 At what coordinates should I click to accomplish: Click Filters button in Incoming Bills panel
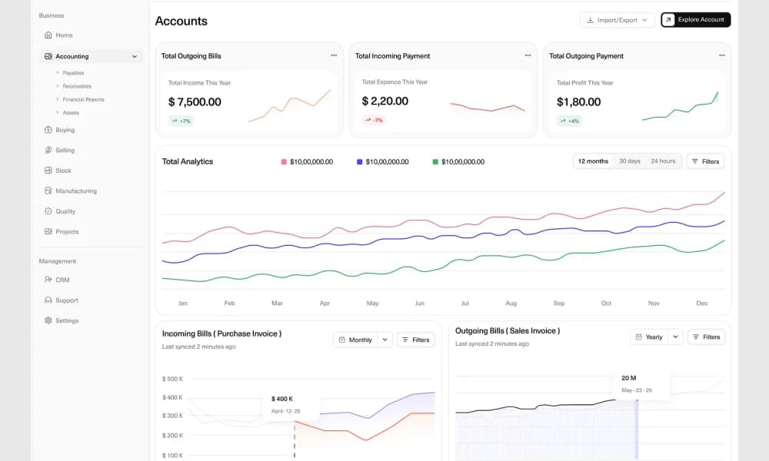[415, 340]
